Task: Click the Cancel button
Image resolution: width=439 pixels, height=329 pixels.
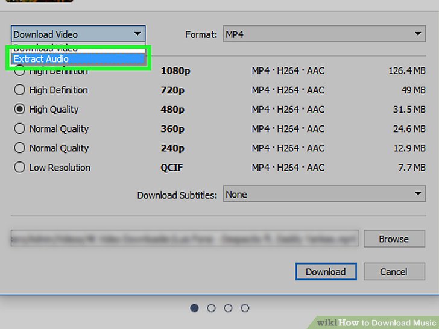Action: (394, 271)
